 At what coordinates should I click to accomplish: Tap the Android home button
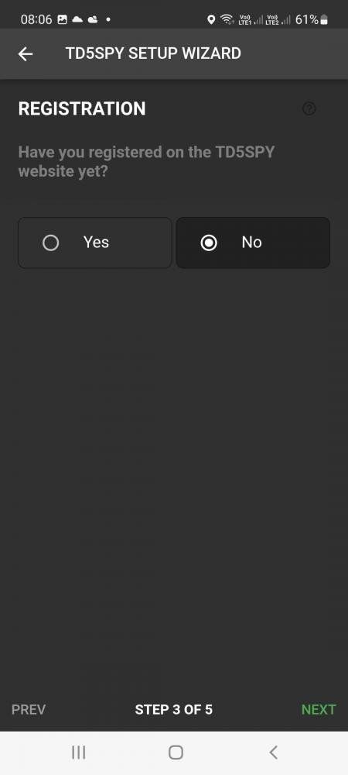click(x=176, y=753)
